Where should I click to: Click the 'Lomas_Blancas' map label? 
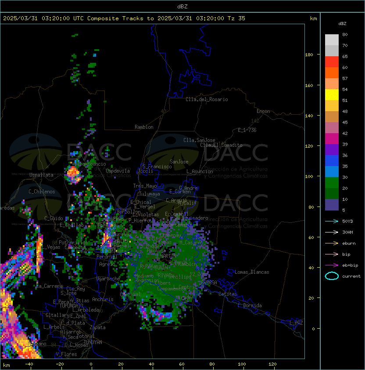252,272
